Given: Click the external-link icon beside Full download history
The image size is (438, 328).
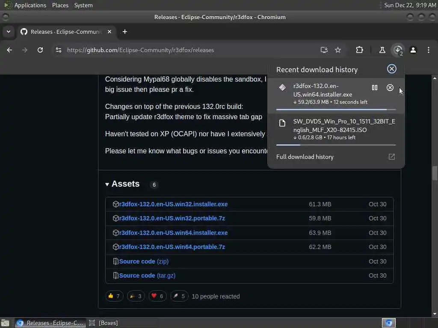Looking at the screenshot, I should click(x=392, y=157).
